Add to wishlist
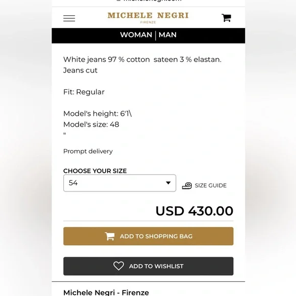 point(149,266)
